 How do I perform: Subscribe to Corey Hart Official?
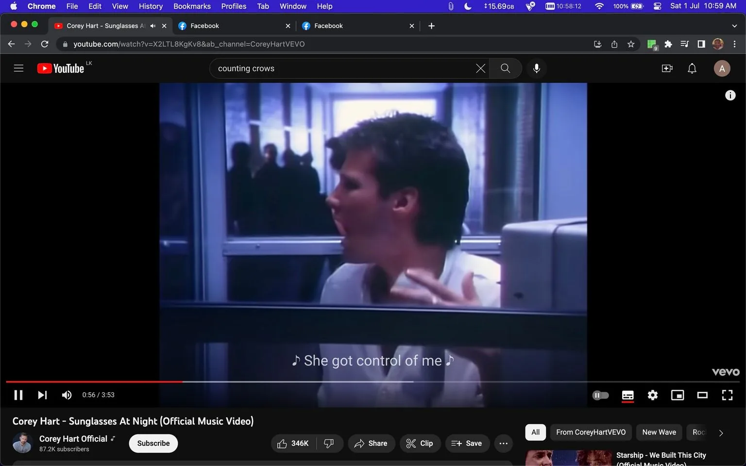pyautogui.click(x=153, y=443)
